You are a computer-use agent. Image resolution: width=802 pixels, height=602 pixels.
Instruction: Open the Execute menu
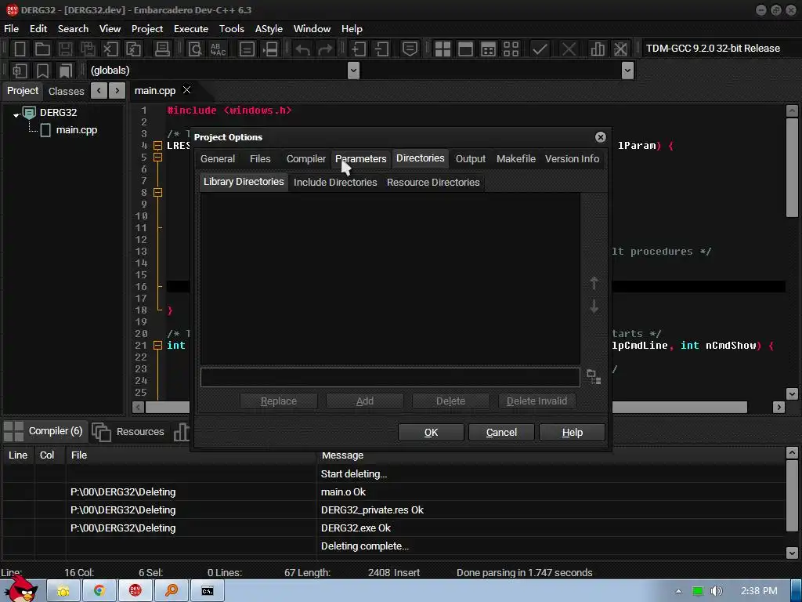pos(191,29)
